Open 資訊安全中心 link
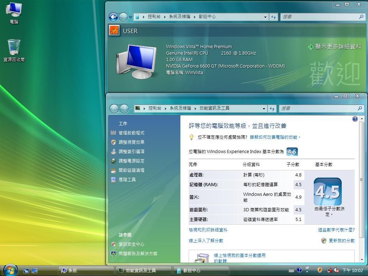 coord(132,244)
